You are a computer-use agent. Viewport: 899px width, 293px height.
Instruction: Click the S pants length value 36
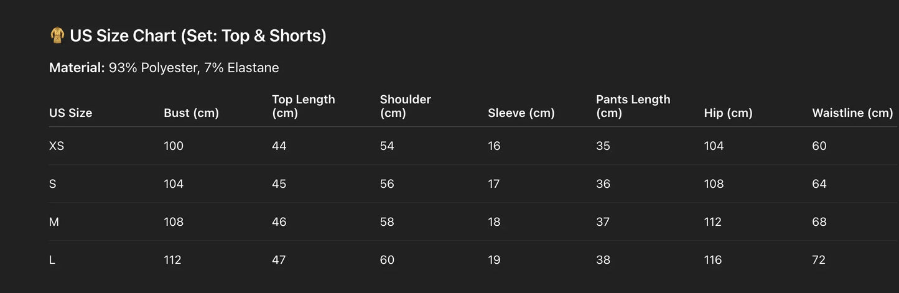(603, 184)
